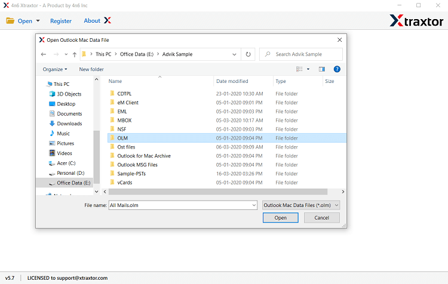Select This PC in the navigation tree
448x284 pixels.
pyautogui.click(x=62, y=84)
